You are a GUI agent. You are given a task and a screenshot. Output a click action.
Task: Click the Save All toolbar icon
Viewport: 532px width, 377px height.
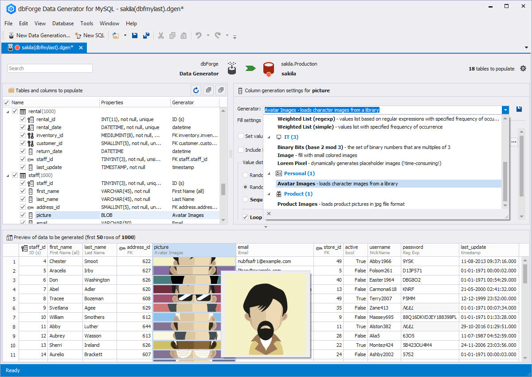146,35
